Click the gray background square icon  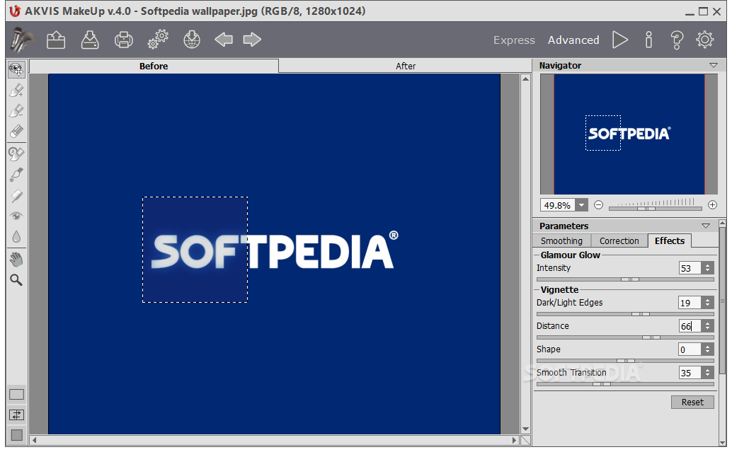pos(17,435)
